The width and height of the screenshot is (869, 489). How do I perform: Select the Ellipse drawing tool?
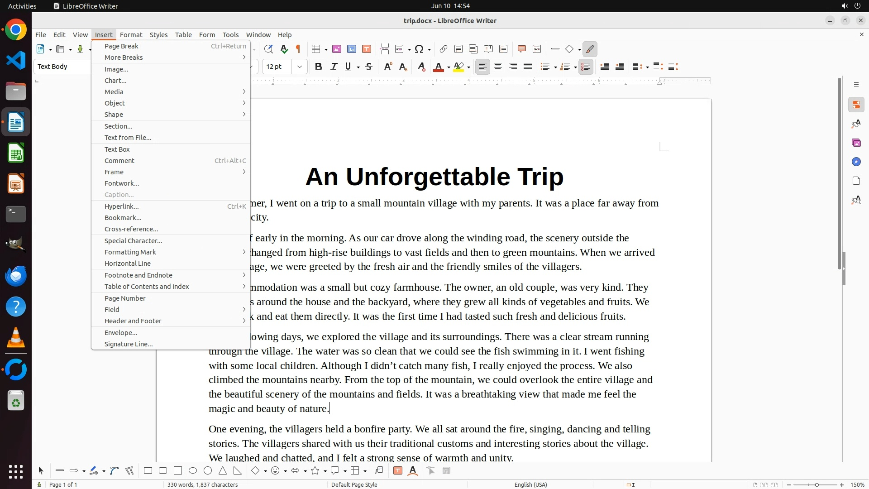pos(193,471)
